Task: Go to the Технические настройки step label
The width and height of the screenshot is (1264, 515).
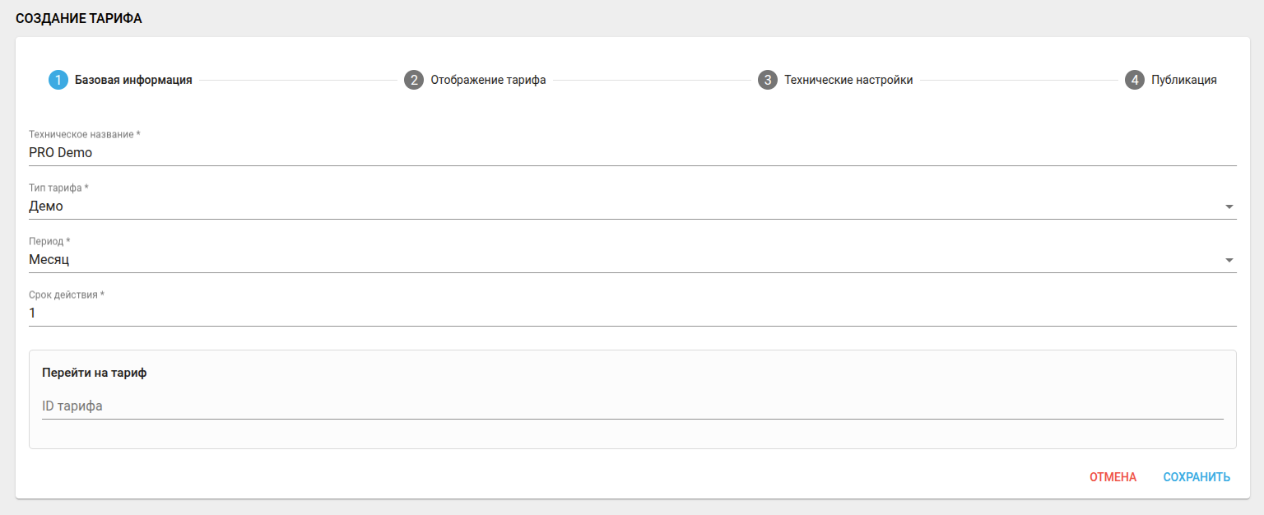Action: (x=848, y=80)
